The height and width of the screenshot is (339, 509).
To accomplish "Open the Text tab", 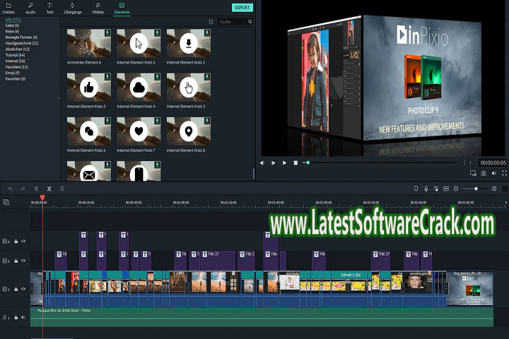I will coord(49,8).
